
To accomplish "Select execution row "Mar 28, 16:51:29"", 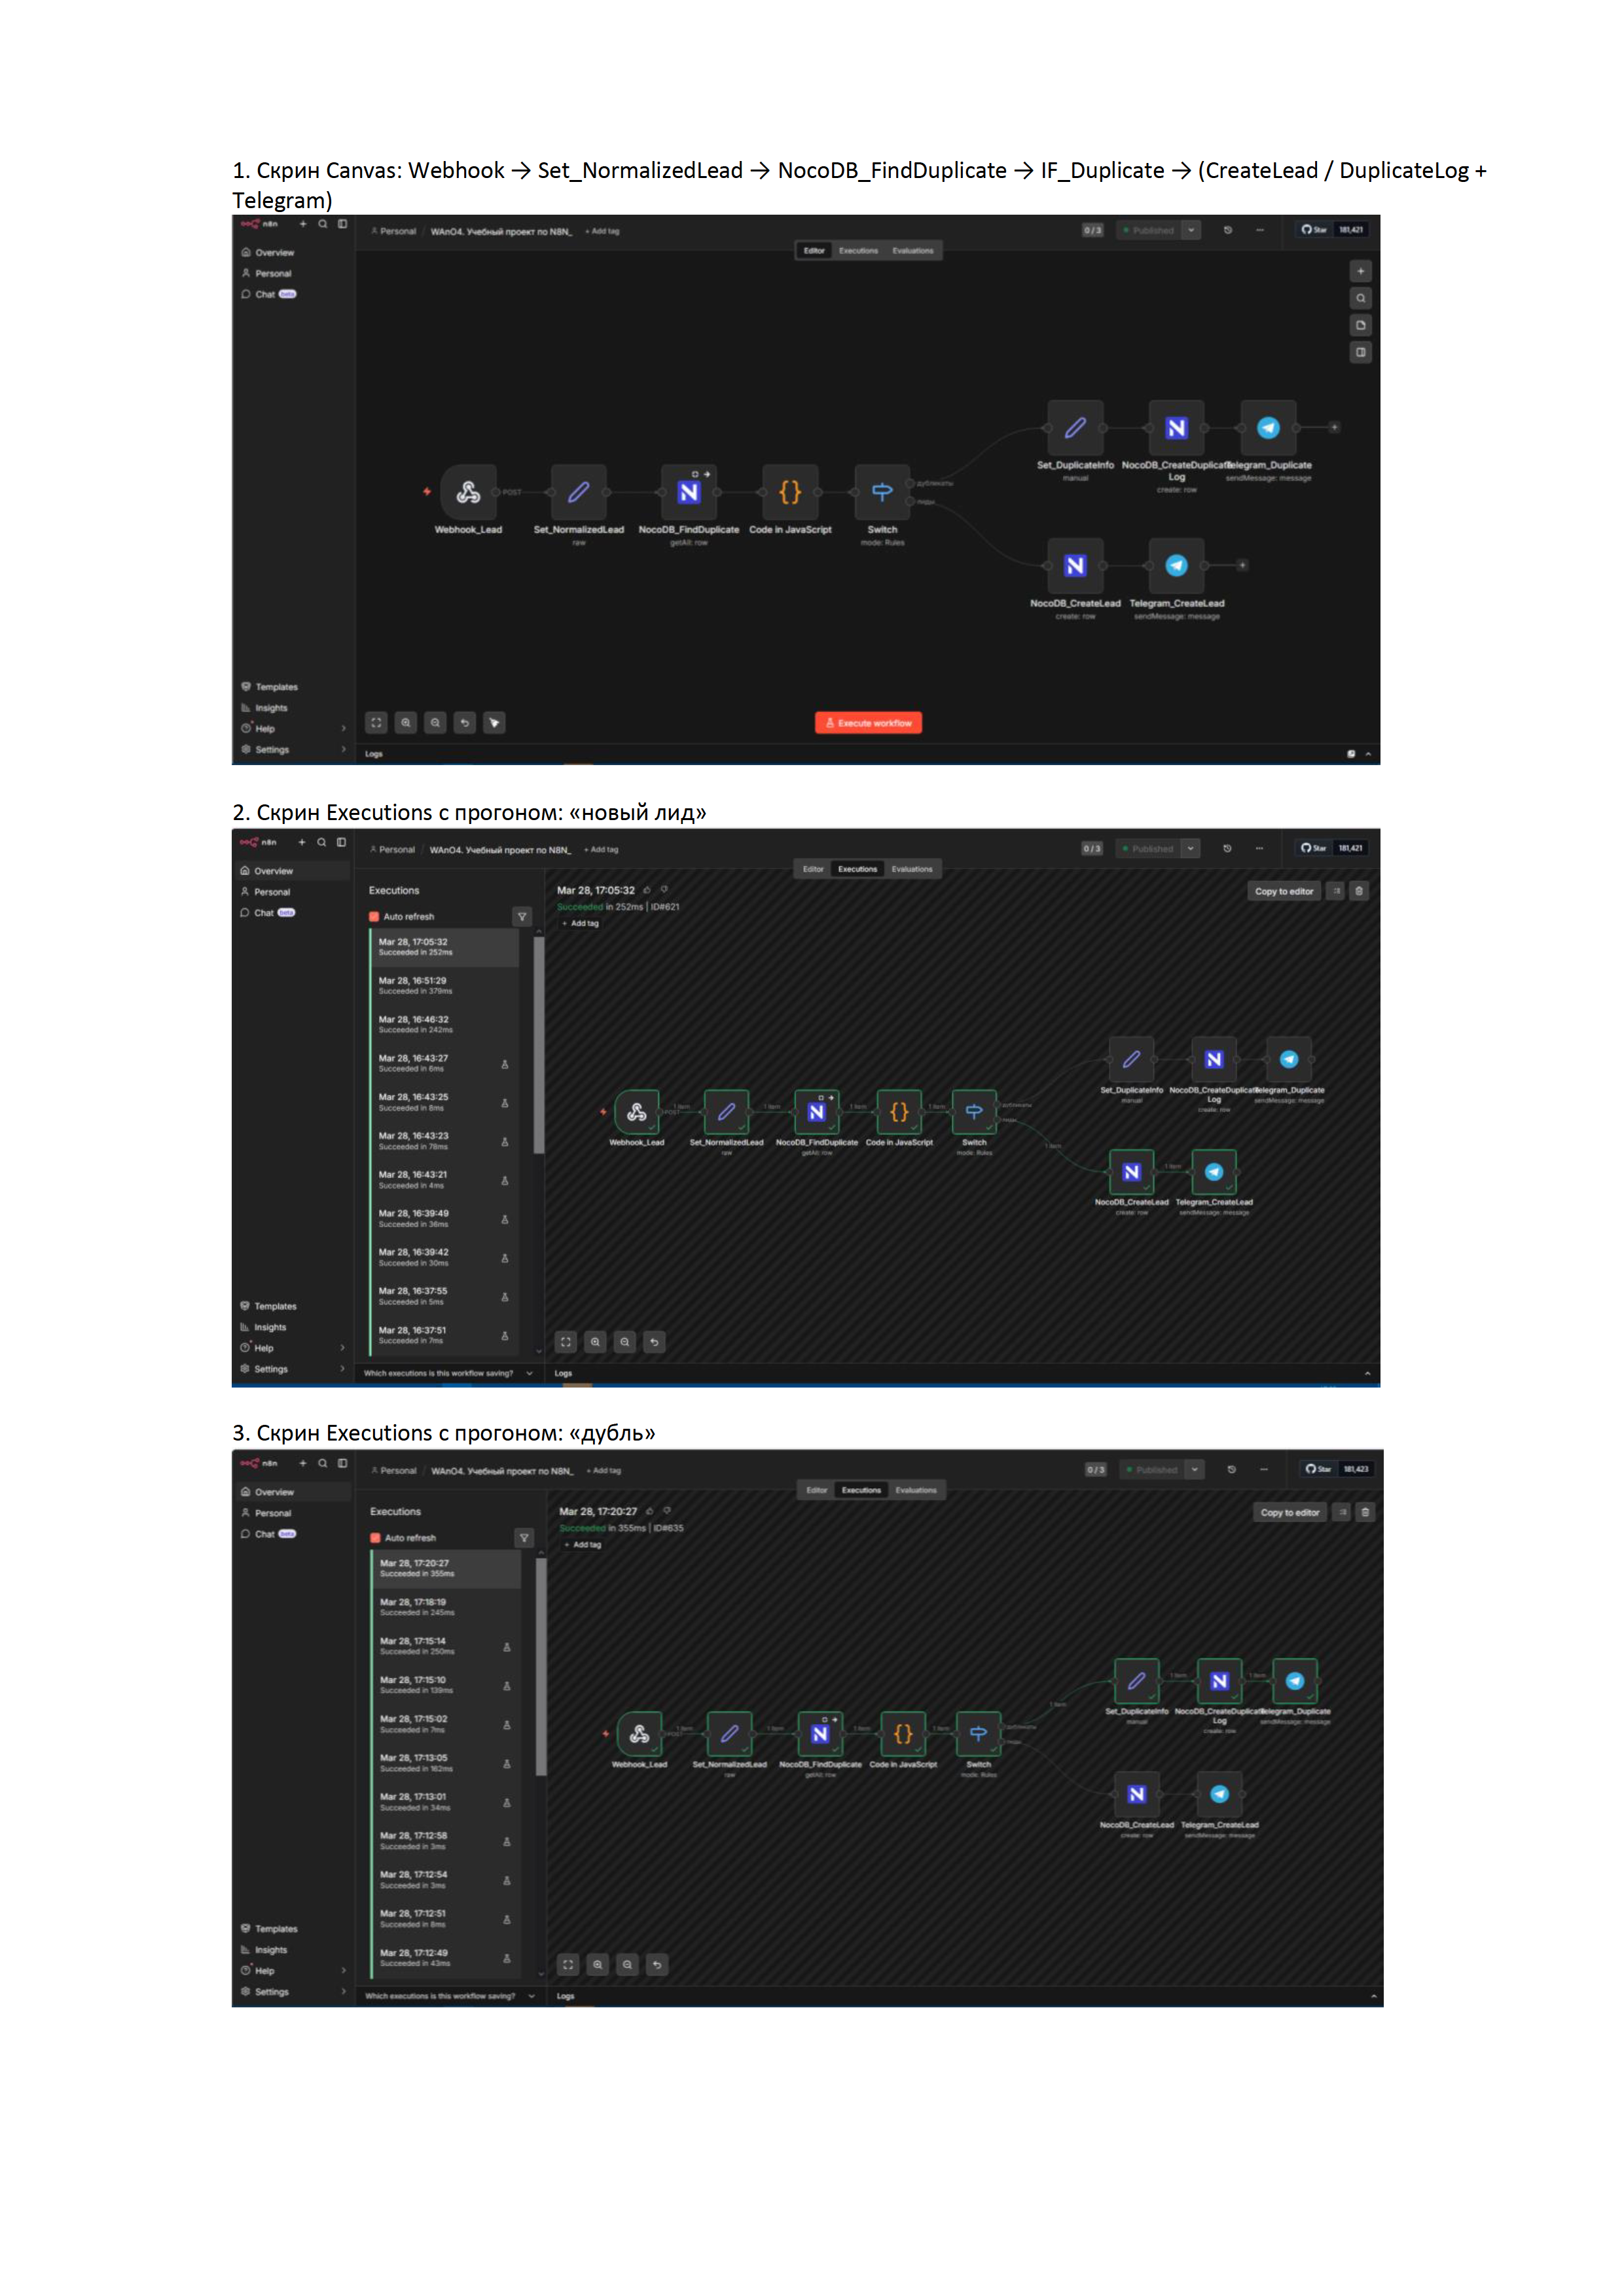I will [x=445, y=986].
